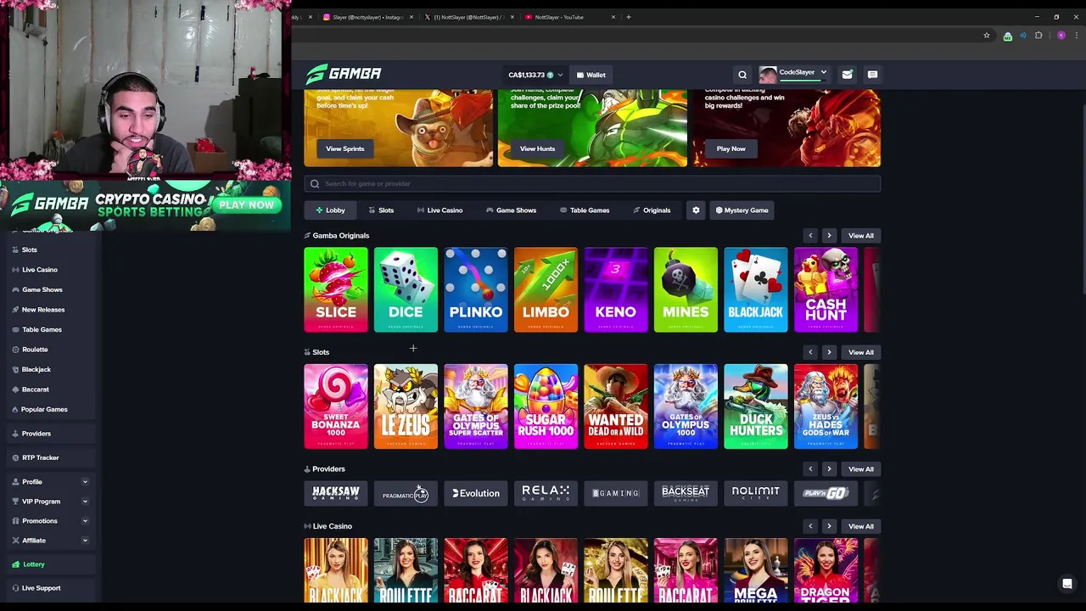1086x611 pixels.
Task: Bookmark this page with the star icon
Action: click(x=987, y=36)
